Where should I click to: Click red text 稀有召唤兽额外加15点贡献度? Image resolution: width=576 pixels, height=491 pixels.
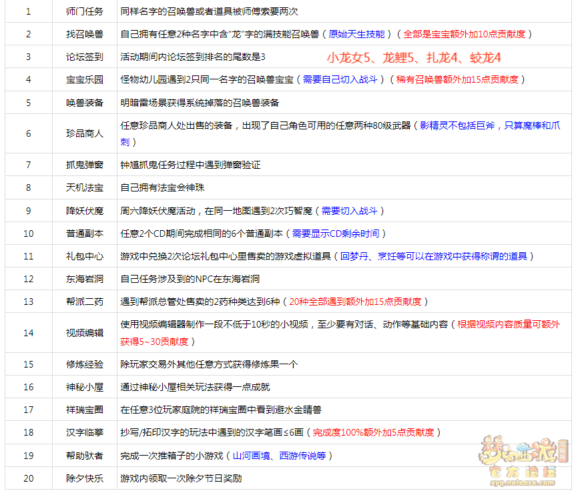[457, 79]
